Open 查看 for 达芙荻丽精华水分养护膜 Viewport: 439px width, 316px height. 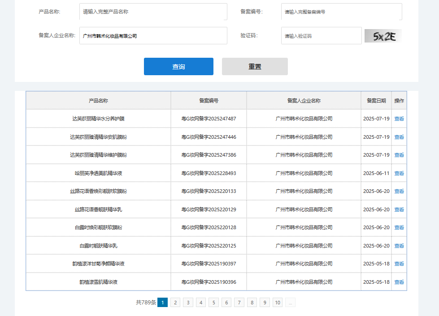(x=399, y=119)
